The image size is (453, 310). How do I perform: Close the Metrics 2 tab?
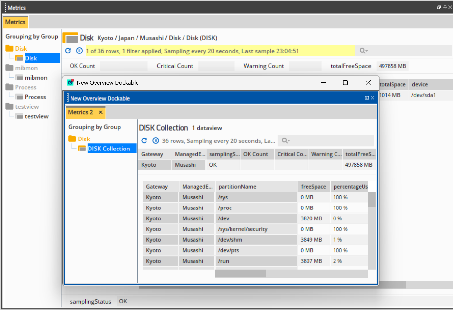coord(101,112)
